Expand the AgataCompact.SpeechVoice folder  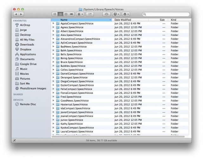[x=53, y=23]
